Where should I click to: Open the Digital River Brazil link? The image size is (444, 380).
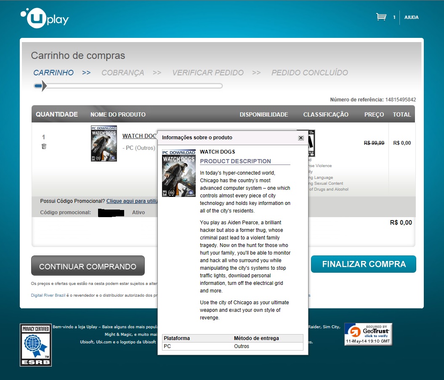click(48, 295)
